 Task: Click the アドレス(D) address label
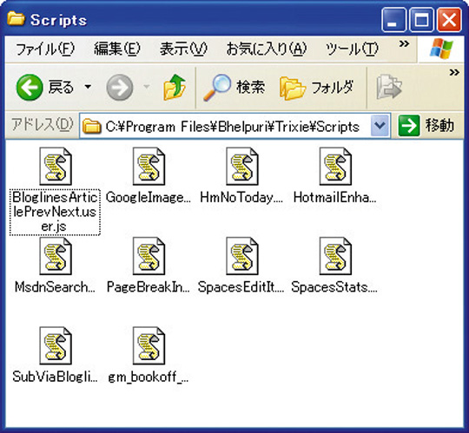tap(43, 124)
